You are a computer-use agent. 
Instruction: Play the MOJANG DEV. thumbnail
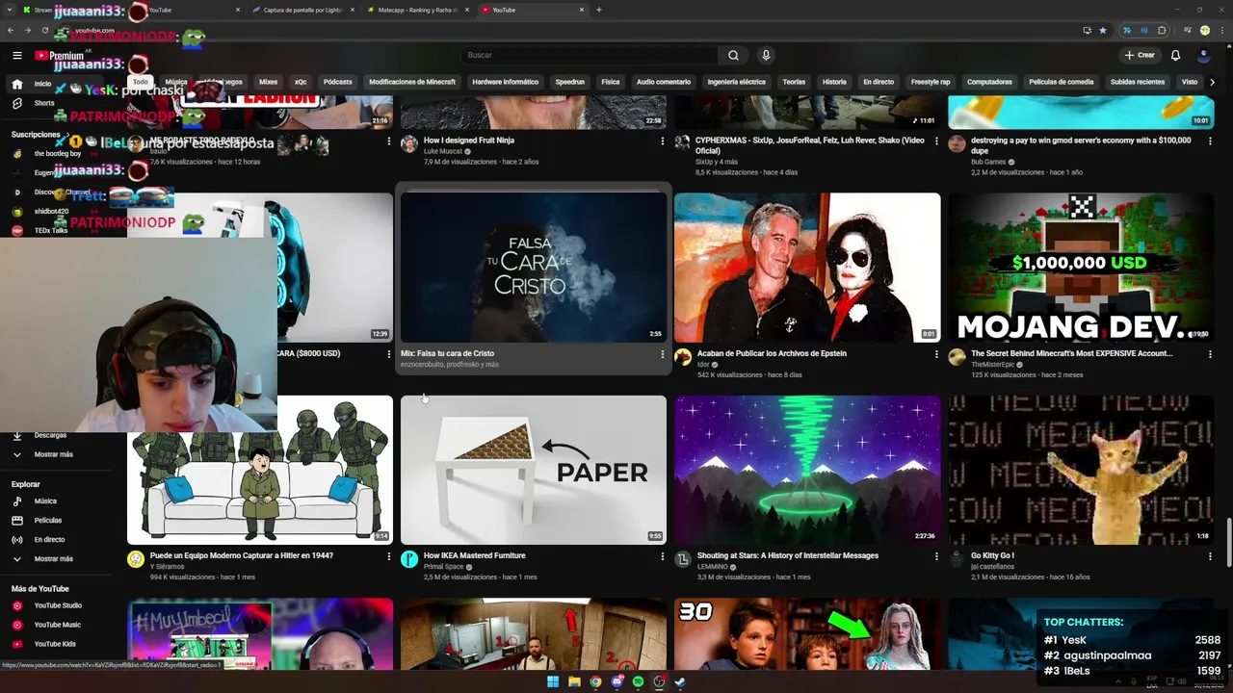click(1081, 268)
